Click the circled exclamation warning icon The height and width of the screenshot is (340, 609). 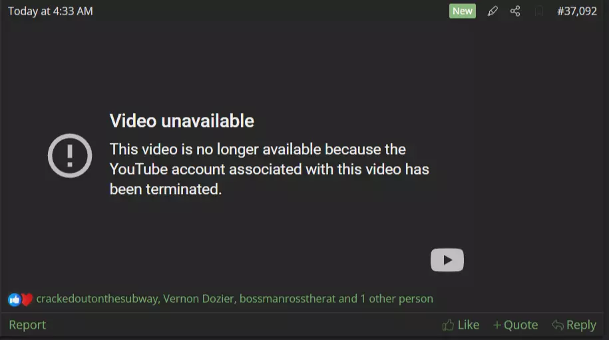[70, 155]
